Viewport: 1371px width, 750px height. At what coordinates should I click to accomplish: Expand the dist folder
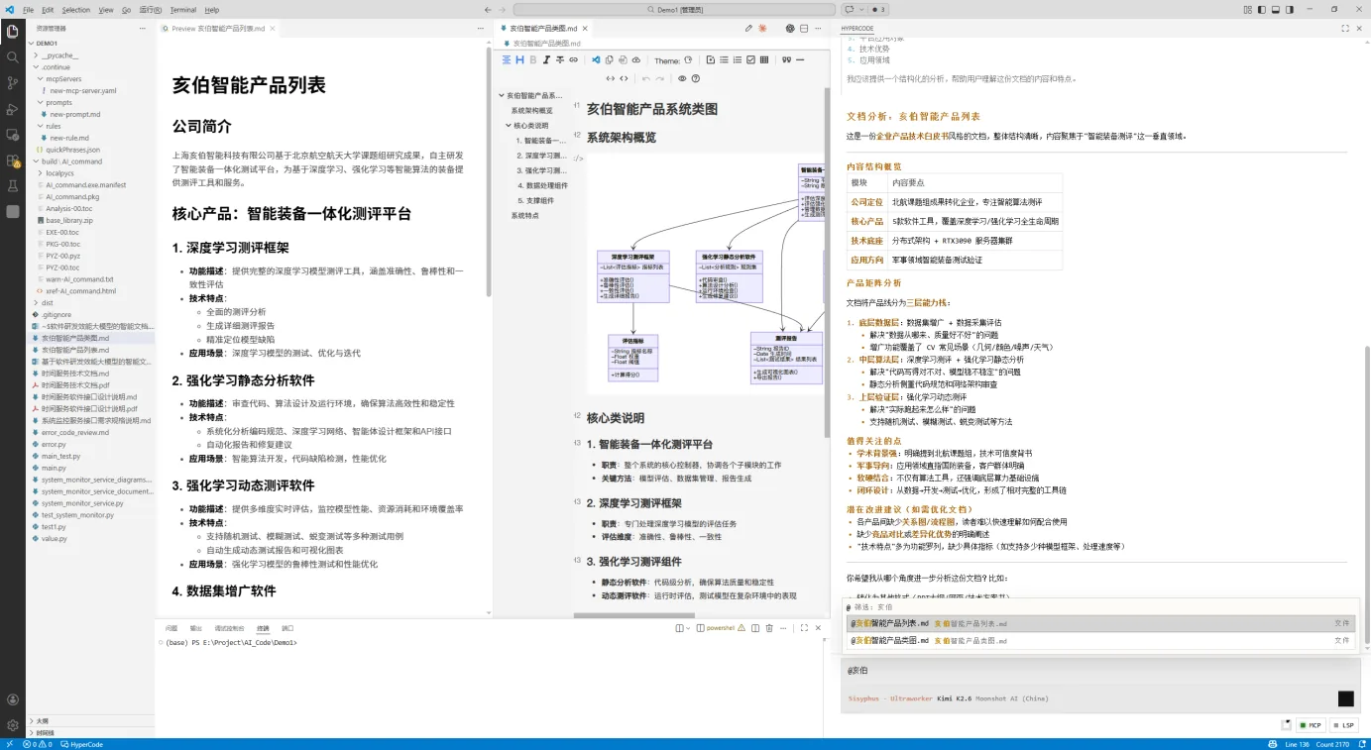click(x=89, y=303)
